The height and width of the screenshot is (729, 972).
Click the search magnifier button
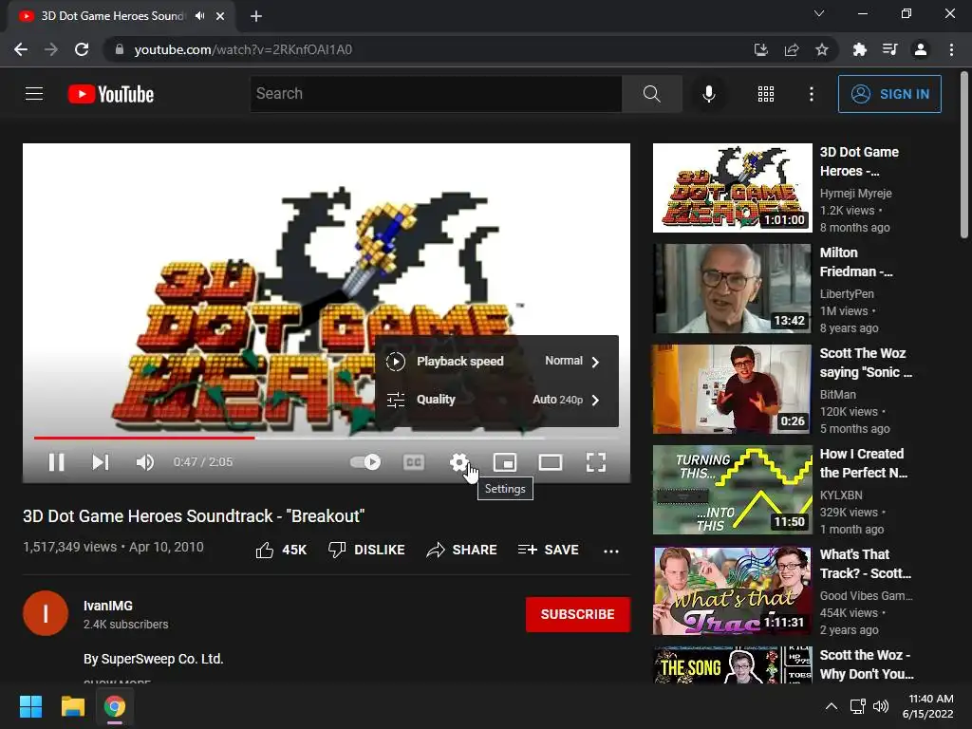(x=651, y=94)
